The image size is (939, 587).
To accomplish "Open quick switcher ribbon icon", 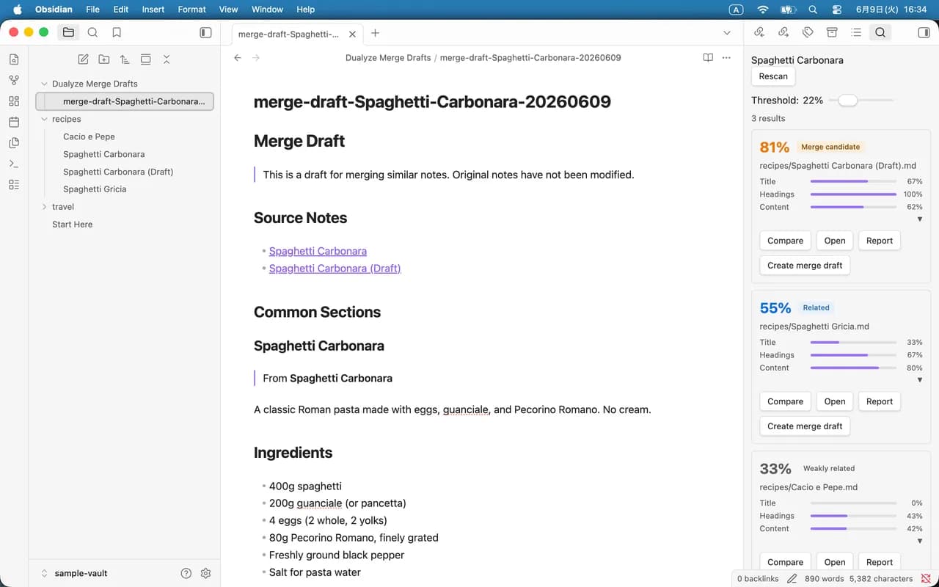I will point(14,59).
